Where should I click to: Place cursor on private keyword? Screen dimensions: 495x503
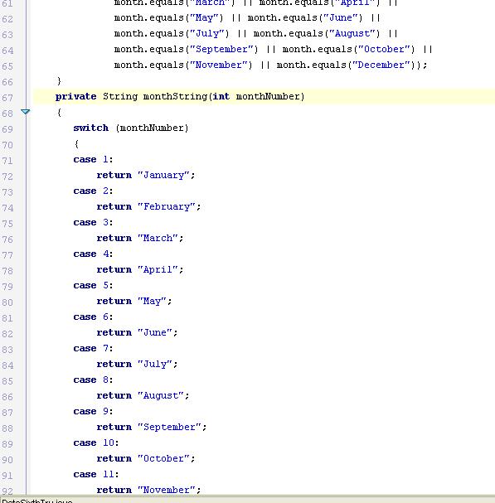click(75, 96)
